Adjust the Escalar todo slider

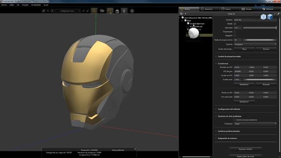pos(260,79)
